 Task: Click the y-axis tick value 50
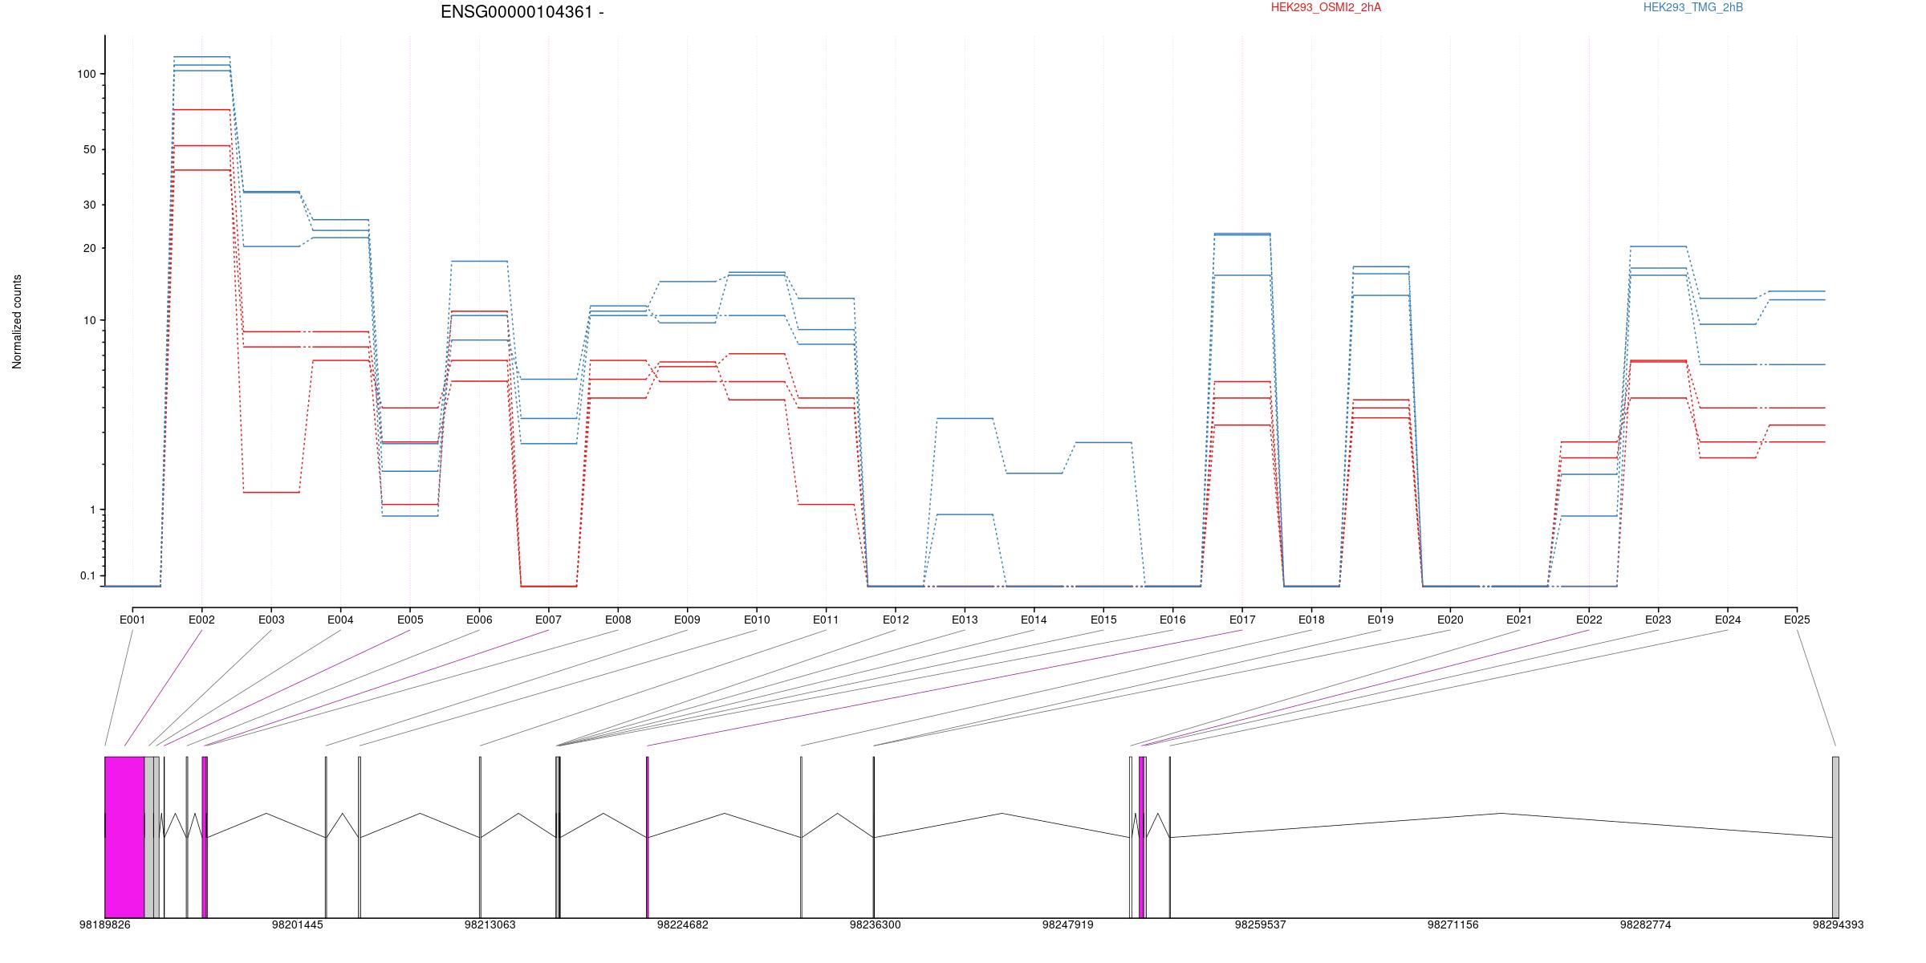(90, 150)
